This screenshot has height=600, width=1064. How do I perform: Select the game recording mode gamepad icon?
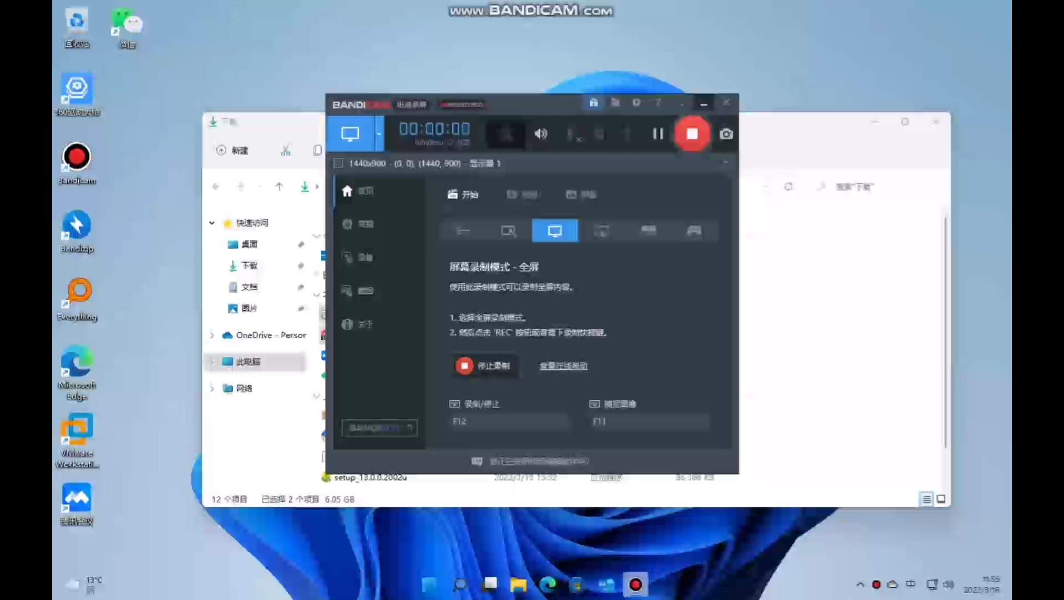point(694,231)
